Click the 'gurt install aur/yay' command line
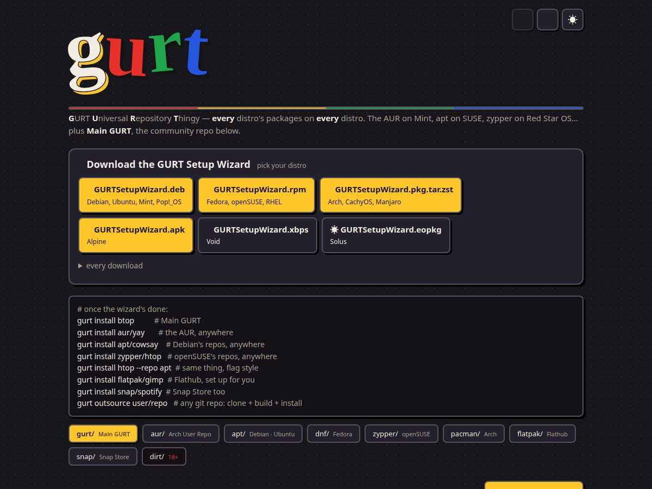652x489 pixels. click(x=155, y=333)
